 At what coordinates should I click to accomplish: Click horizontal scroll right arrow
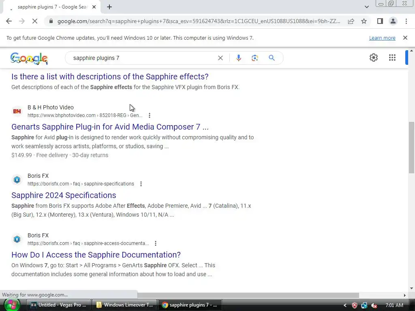(x=405, y=295)
